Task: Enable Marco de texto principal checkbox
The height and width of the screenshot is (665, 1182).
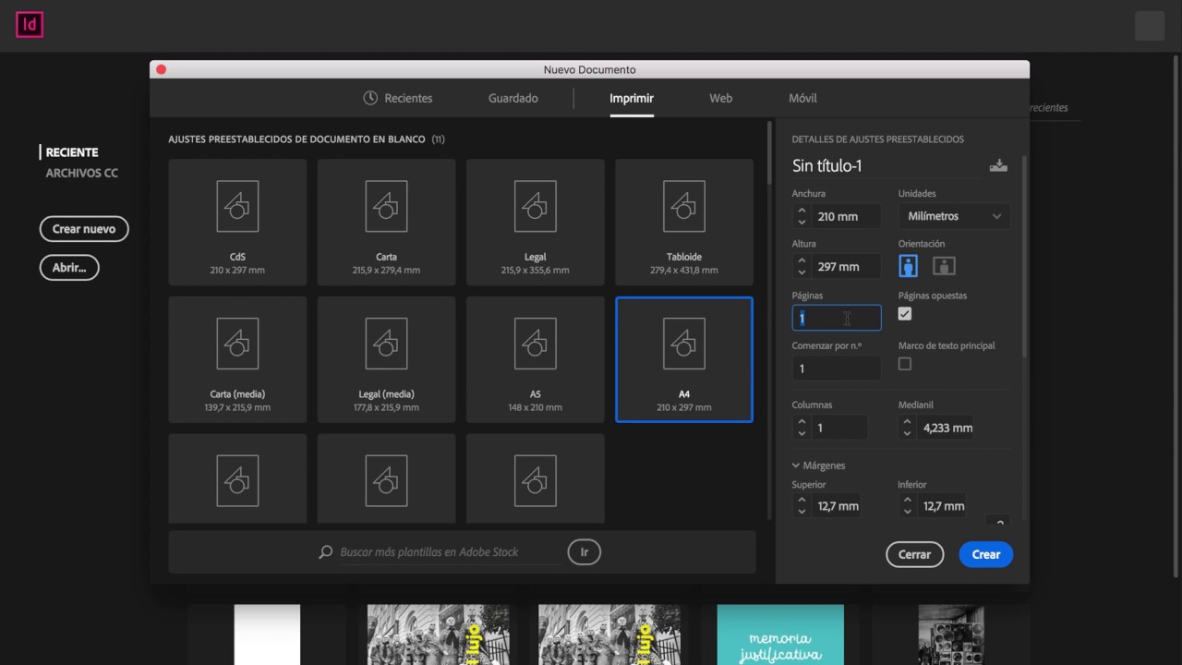Action: [x=905, y=364]
